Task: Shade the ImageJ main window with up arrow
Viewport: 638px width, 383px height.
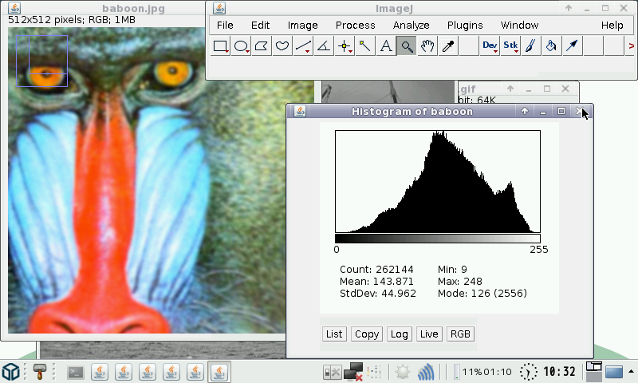Action: (x=569, y=8)
